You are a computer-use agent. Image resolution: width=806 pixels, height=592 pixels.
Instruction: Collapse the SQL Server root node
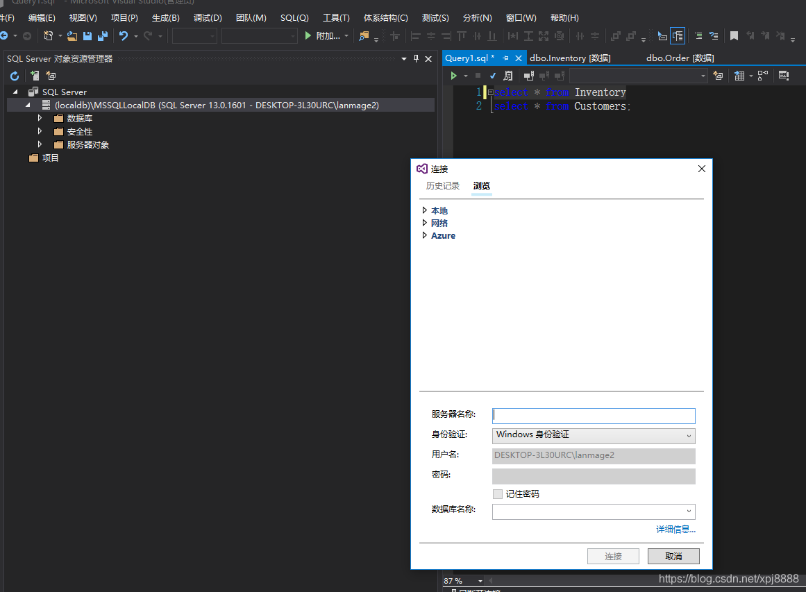[15, 92]
